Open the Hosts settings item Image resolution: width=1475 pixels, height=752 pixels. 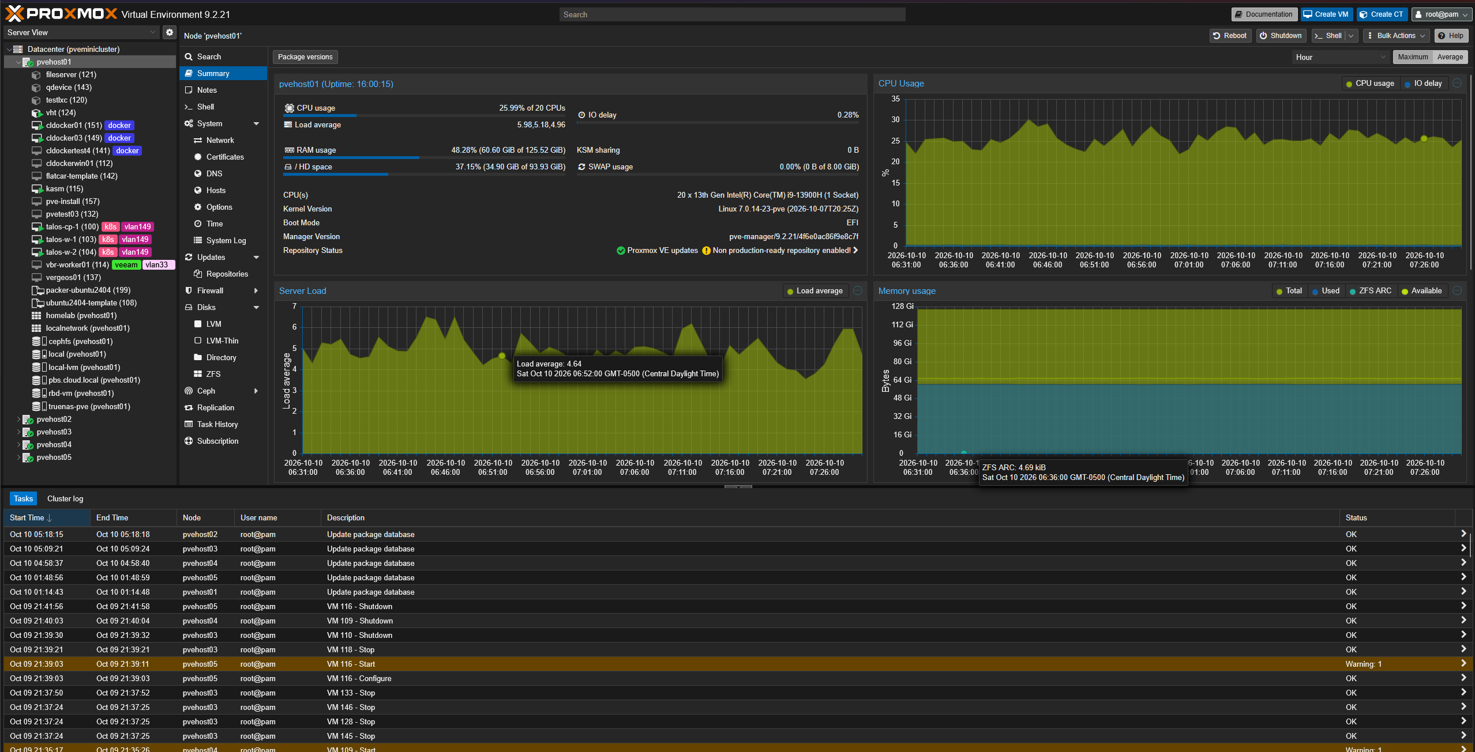pyautogui.click(x=216, y=190)
